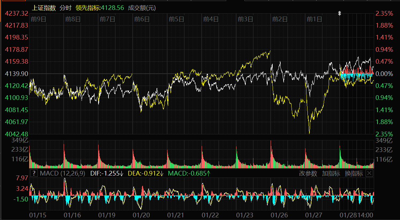400x220 pixels.
Task: Open the MACD indicator help question mark
Action: pos(34,173)
